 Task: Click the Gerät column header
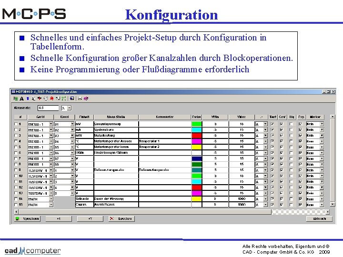point(40,117)
